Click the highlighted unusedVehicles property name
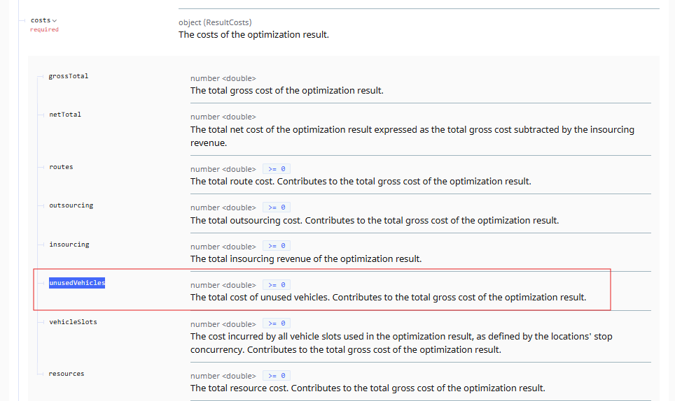The image size is (675, 401). point(76,283)
